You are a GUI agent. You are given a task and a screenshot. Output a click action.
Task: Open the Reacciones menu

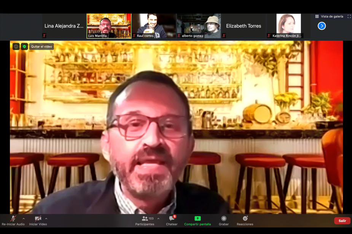[245, 221]
